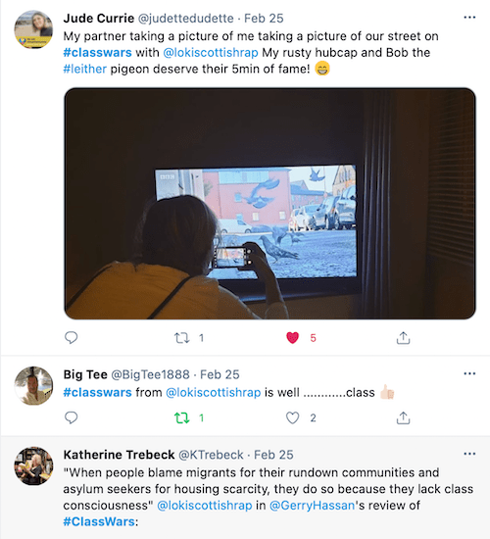Open the #leither hashtag link
Viewport: 490px width, 539px height.
click(x=85, y=70)
